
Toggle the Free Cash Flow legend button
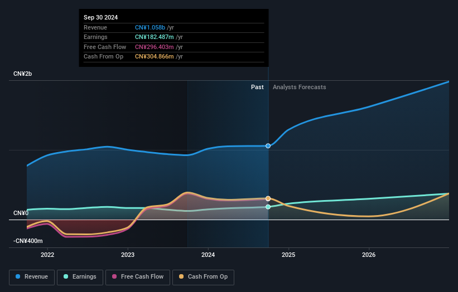click(x=138, y=277)
